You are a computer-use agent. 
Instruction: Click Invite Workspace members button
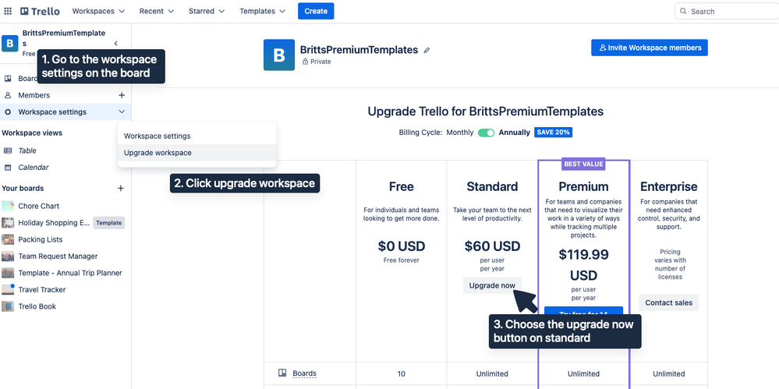pos(650,48)
